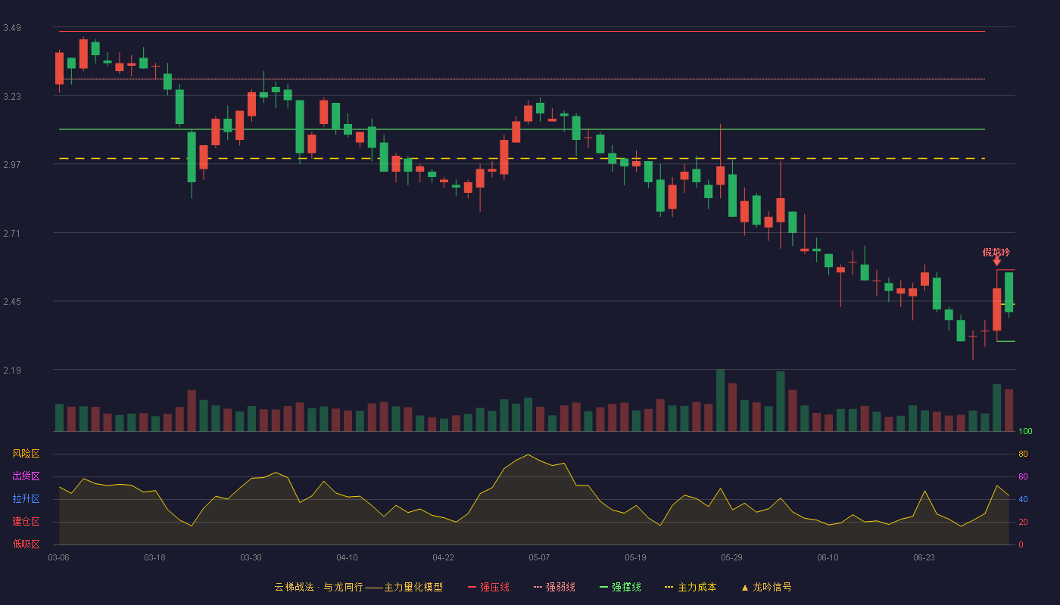Click the red arrow under 假龙吟
1060x605 pixels.
point(997,262)
